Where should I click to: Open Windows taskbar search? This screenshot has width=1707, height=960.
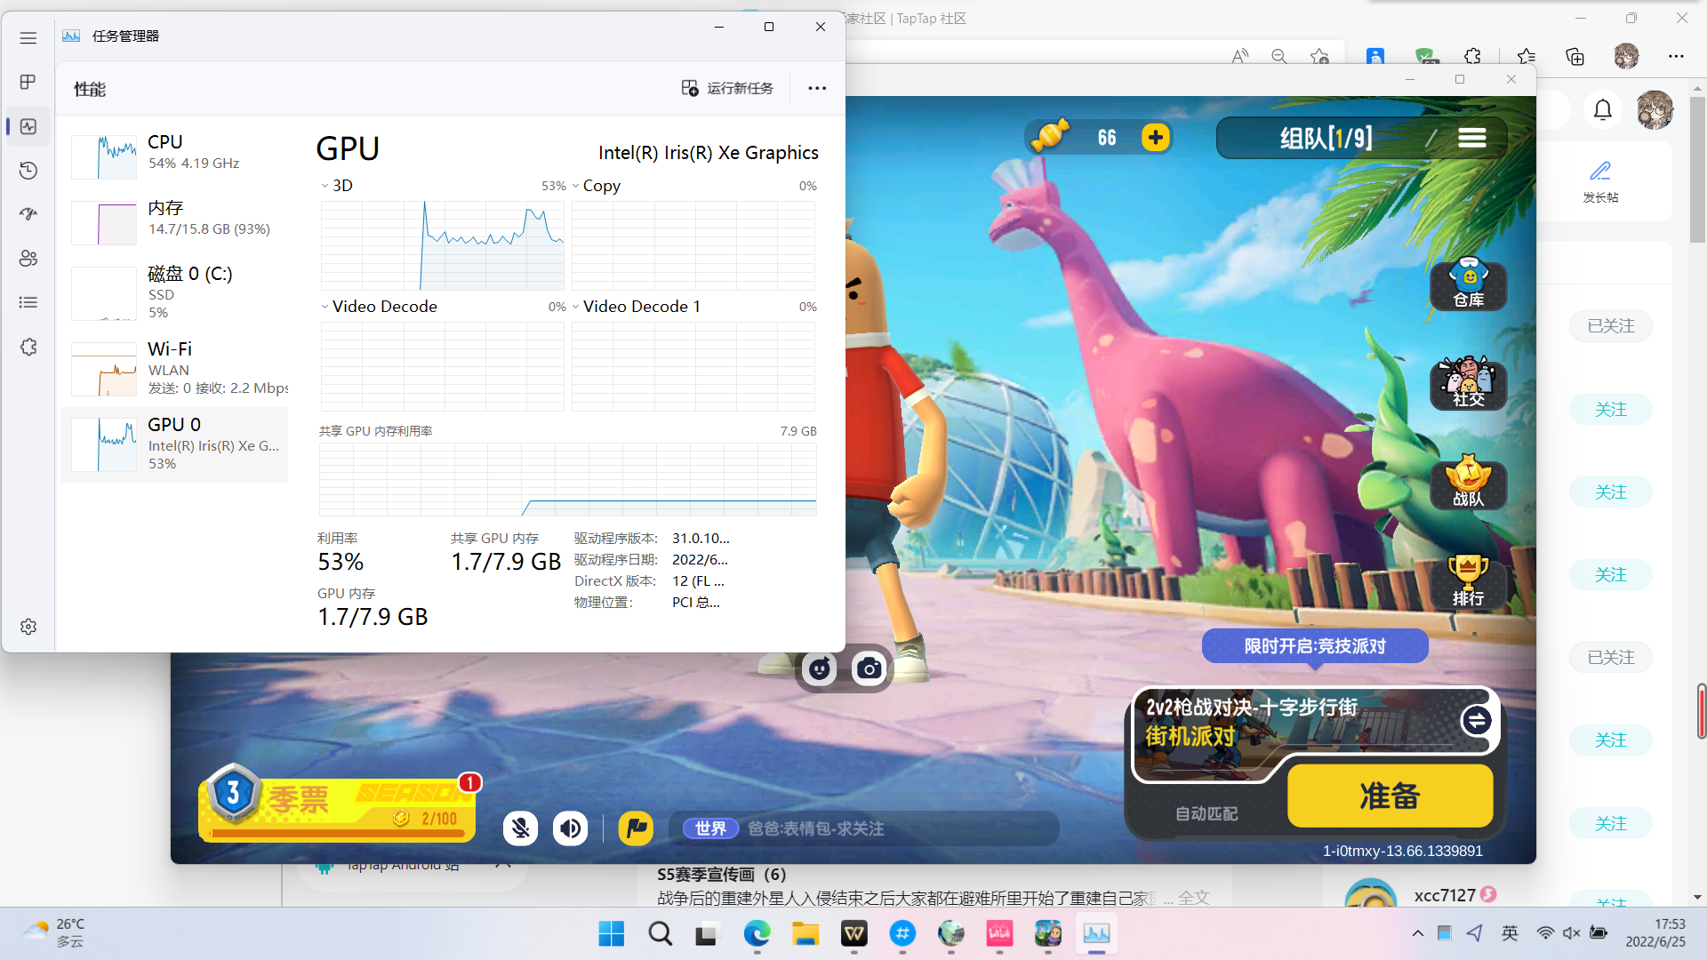click(660, 933)
